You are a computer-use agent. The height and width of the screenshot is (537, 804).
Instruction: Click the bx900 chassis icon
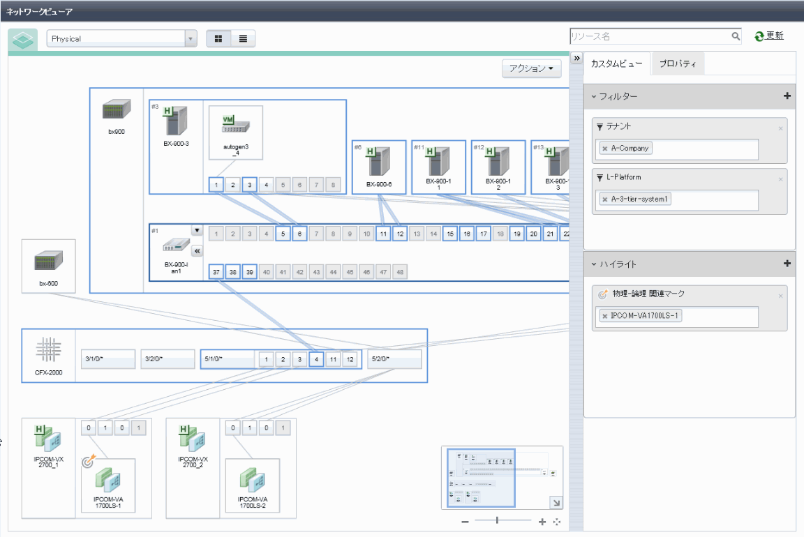pos(117,109)
